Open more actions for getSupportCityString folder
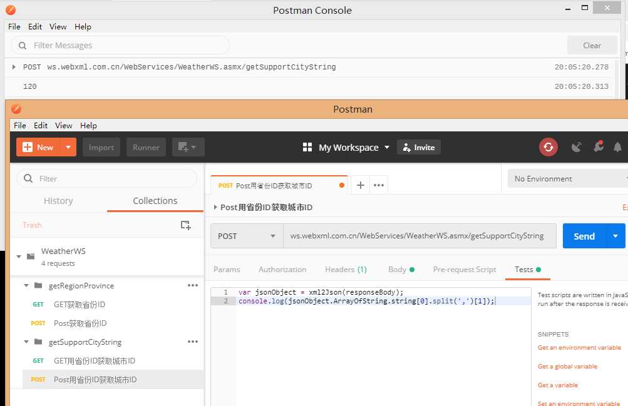 point(193,342)
